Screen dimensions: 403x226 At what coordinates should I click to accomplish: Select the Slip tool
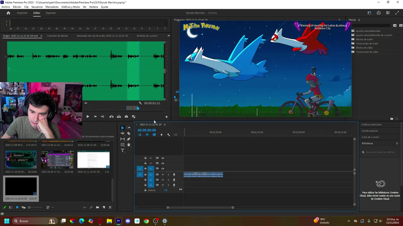click(x=123, y=139)
